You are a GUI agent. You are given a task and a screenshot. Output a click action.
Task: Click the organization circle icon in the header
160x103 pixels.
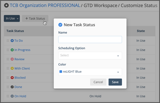point(6,5)
